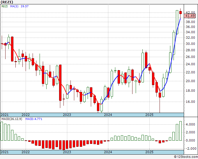The height and width of the screenshot is (159, 198).
Task: Click 2023 on the price chart timeline
Action: (67, 115)
